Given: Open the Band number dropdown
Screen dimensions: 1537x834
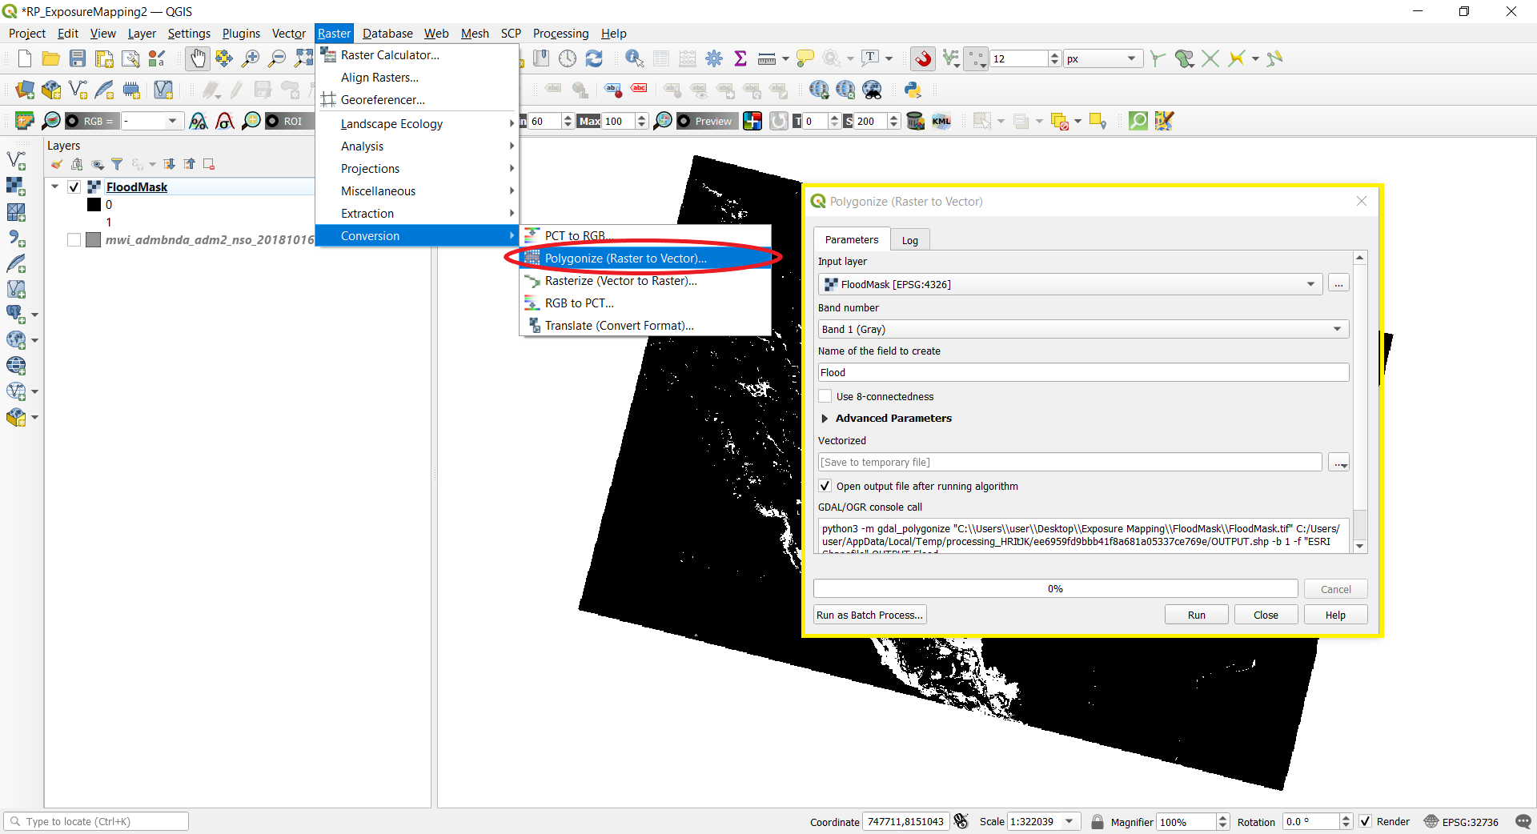Looking at the screenshot, I should click(x=1335, y=329).
